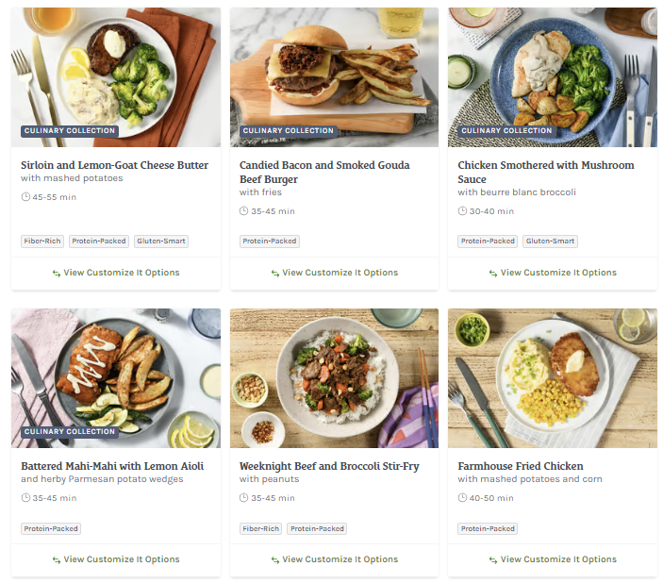
Task: Click swap icon on Weeknight Beef Stir-Fry card
Action: 275,560
